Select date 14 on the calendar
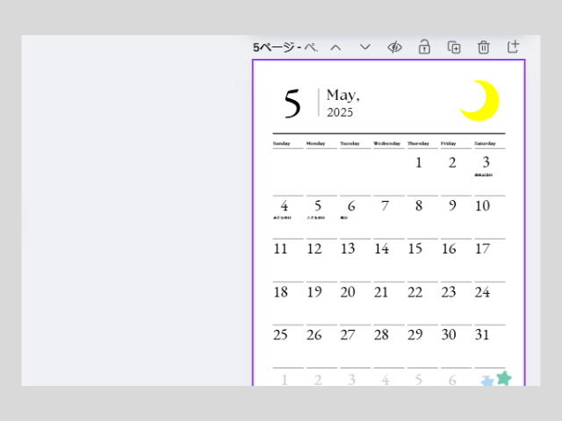 381,249
